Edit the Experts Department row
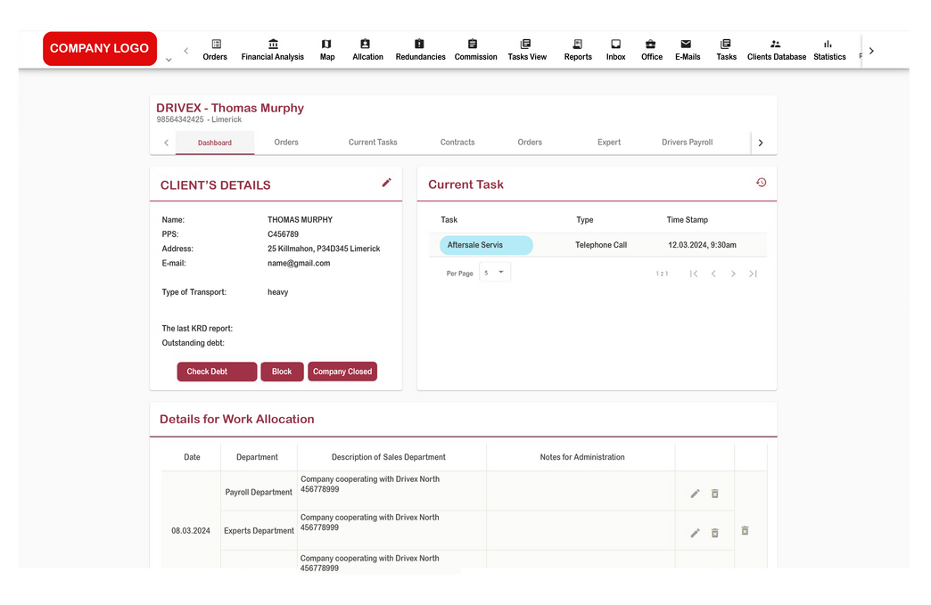This screenshot has width=931, height=605. [x=695, y=533]
